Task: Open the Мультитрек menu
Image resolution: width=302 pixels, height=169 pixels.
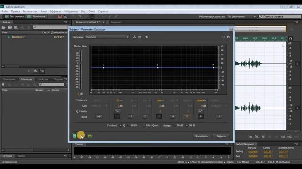Action: 30,11
